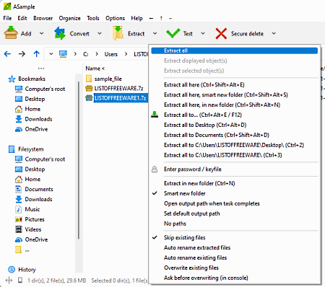Open the Organize menu
Screen dimensions: 325x287
coord(69,18)
